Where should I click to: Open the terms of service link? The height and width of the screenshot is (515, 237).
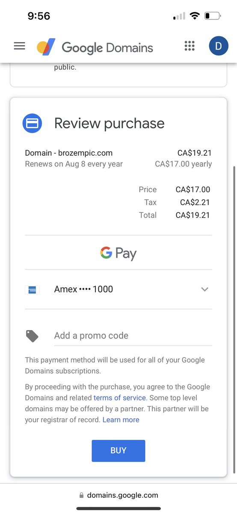coord(120,398)
